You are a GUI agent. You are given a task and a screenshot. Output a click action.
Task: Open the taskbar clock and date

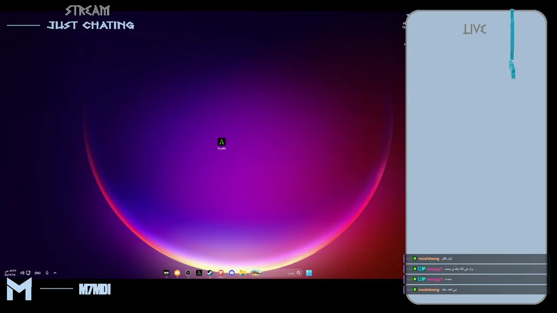[10, 273]
